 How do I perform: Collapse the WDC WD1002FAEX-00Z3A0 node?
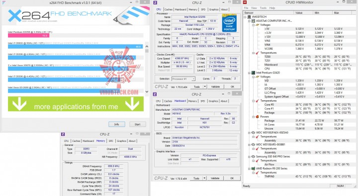point(249,132)
